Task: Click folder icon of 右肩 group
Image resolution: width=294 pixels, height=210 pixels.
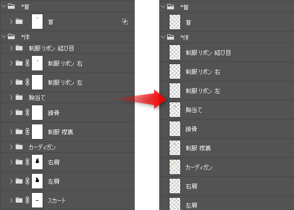Action: (19, 162)
